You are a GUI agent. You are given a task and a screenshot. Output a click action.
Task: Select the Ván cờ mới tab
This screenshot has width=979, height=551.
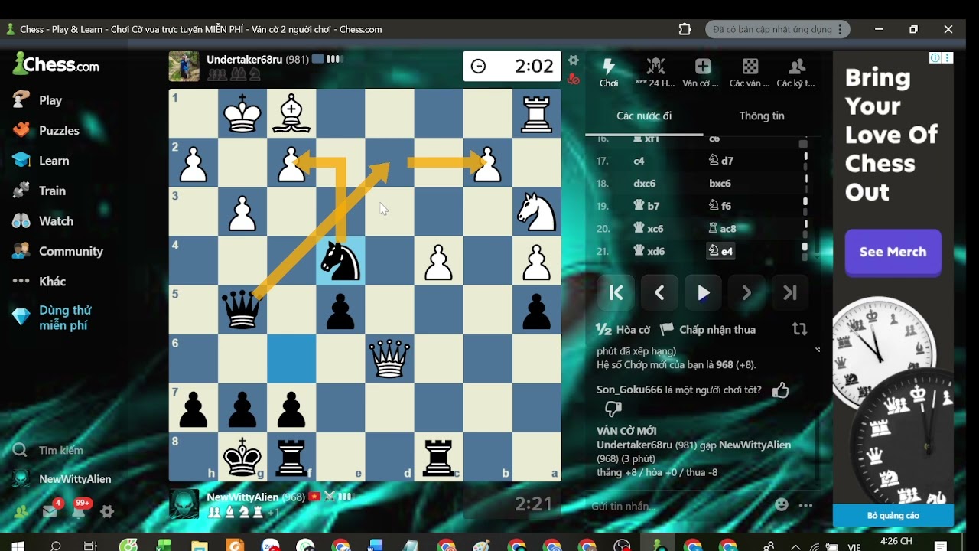(702, 73)
